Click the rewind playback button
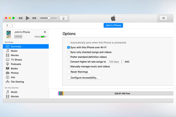The width and height of the screenshot is (176, 117). click(20, 18)
